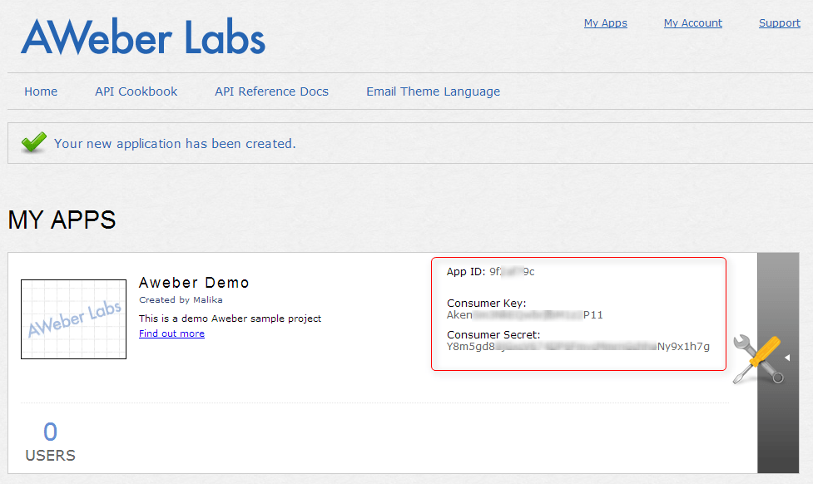Click the 'Consumer Secret:' label

[493, 335]
